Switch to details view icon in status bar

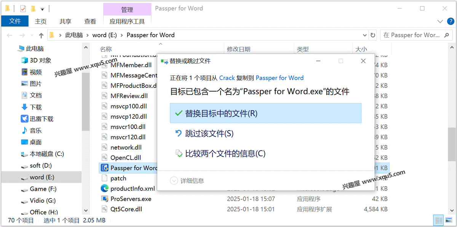(x=439, y=220)
